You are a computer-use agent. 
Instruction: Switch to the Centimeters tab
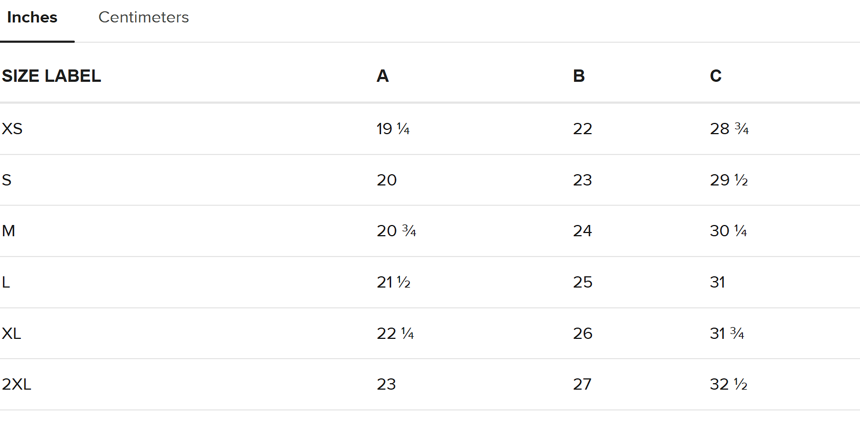(x=143, y=17)
